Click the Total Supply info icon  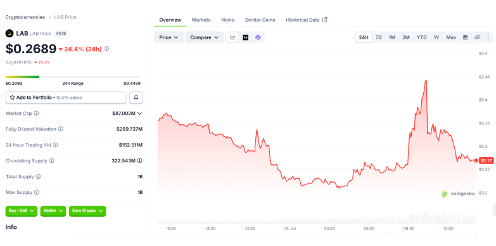click(x=38, y=177)
